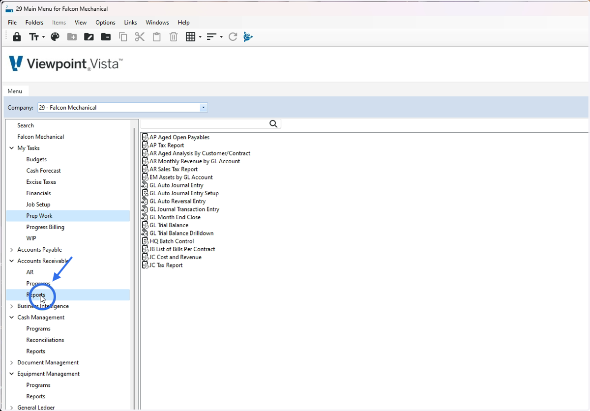The height and width of the screenshot is (411, 590).
Task: Expand the Accounts Payable tree node
Action: (x=12, y=250)
